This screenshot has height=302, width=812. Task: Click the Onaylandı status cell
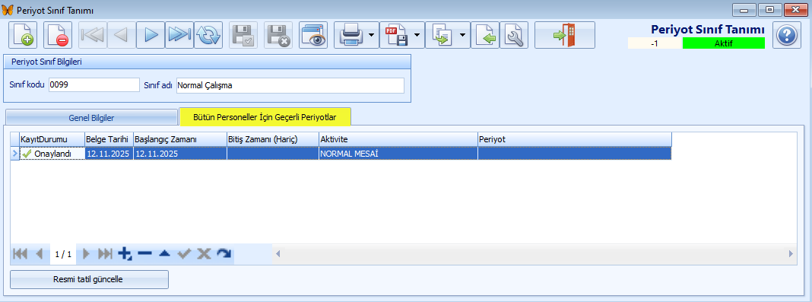click(52, 154)
